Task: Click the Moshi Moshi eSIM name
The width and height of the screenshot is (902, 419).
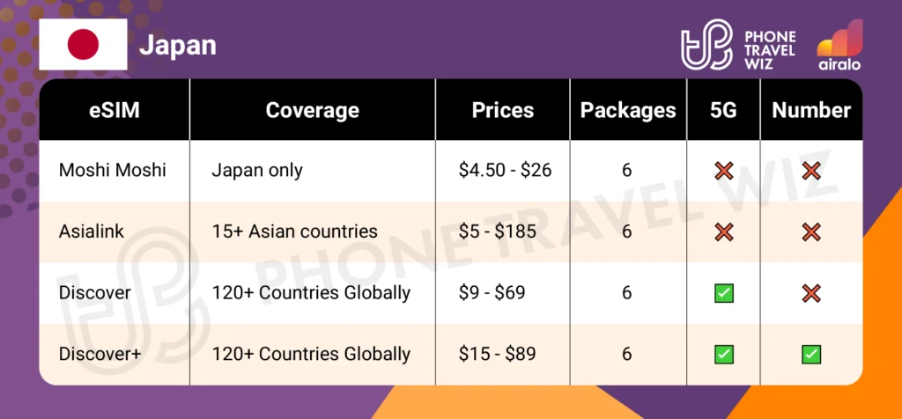Action: 112,171
